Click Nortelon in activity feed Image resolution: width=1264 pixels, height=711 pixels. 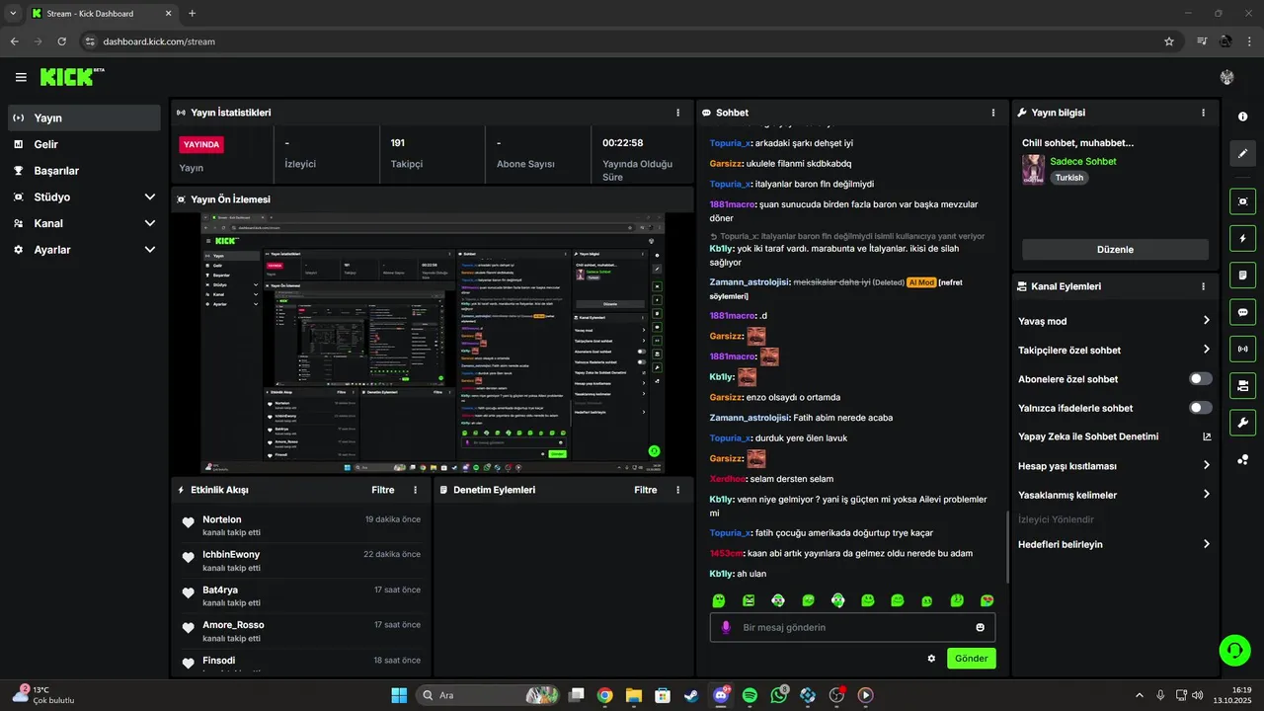[x=222, y=519]
